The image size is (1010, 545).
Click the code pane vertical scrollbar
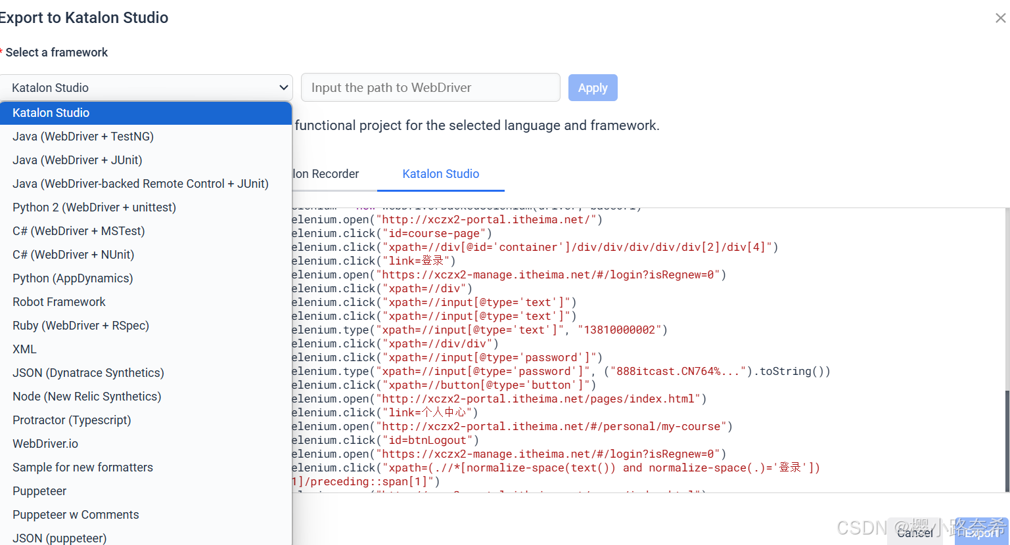1007,441
